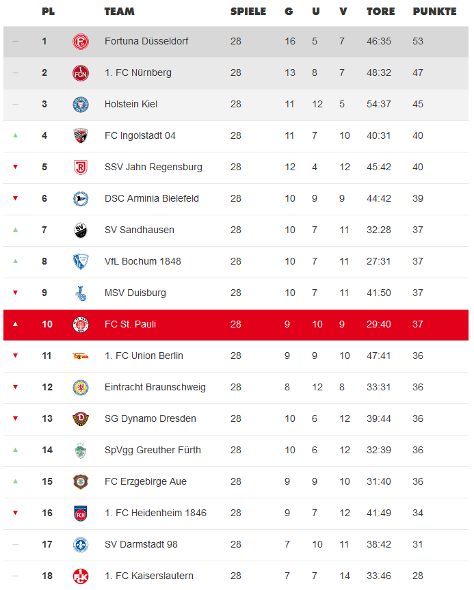Click the SV Darmstadt 98 crest
Viewport: 474px width, 590px height.
coord(81,545)
